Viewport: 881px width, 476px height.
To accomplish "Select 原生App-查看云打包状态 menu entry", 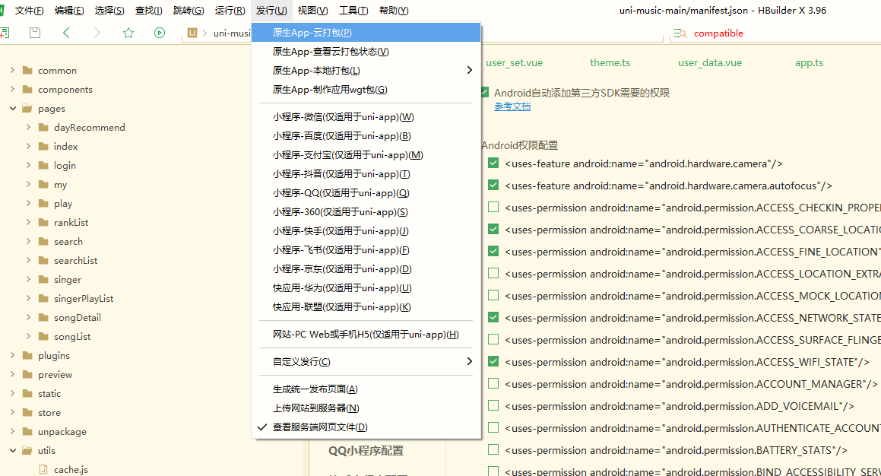I will 366,52.
